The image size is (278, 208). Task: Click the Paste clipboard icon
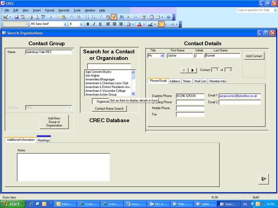63,17
